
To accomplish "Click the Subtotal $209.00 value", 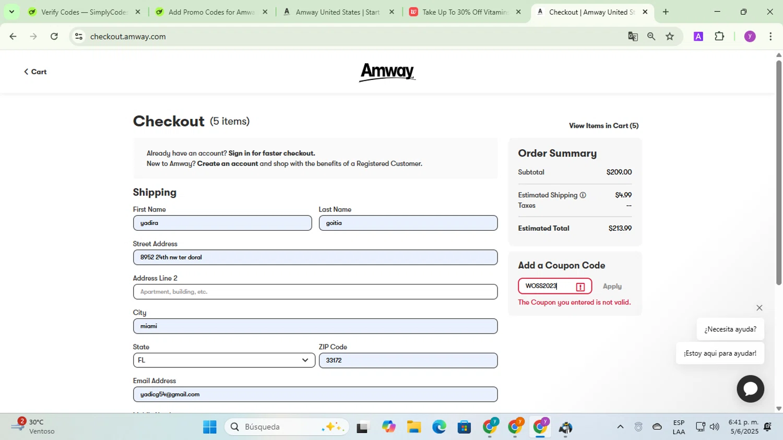I will [x=619, y=172].
